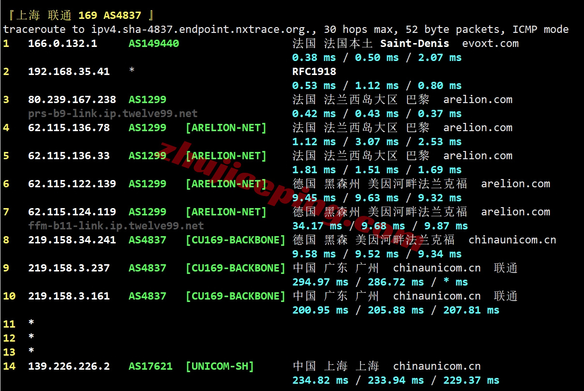Click the IP 62.115.136.78
584x391 pixels.
coord(69,128)
